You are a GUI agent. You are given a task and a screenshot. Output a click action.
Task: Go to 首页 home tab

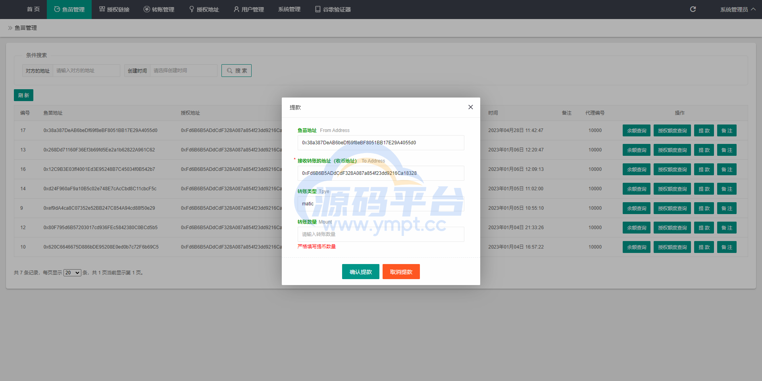pyautogui.click(x=33, y=10)
